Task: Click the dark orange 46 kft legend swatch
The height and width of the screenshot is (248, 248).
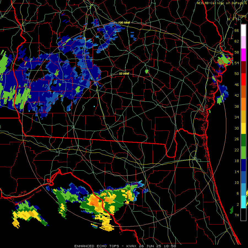Action: 243,92
